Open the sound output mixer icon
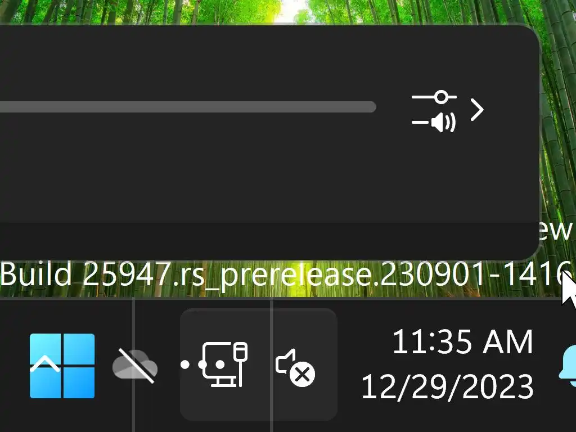Screen dimensions: 576x432 point(434,111)
